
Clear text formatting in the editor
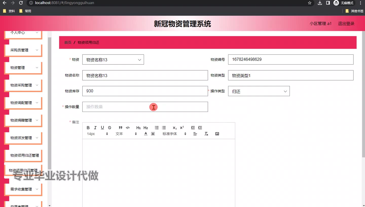pos(206,134)
